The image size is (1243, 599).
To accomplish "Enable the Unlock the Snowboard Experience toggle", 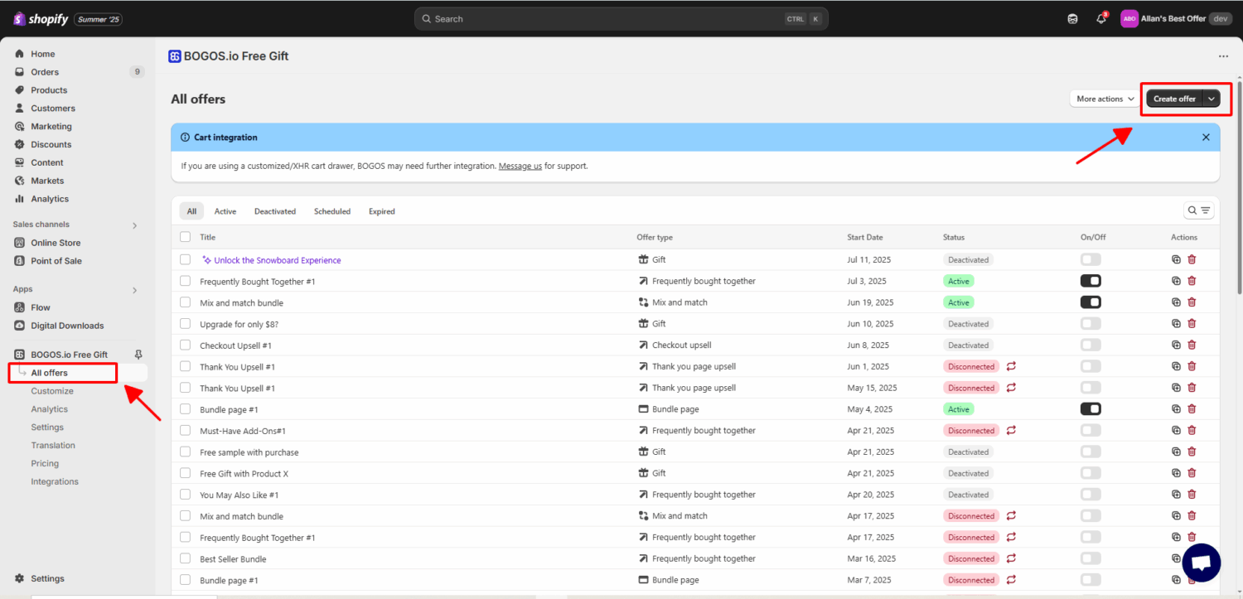I will coord(1091,259).
